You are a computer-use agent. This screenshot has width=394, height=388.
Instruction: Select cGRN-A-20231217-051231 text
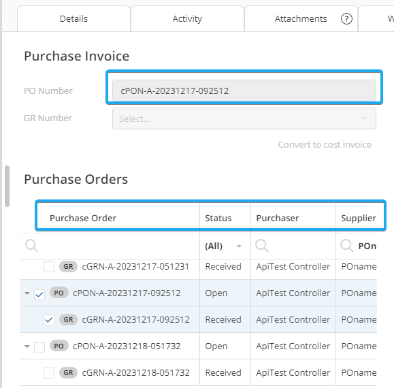pyautogui.click(x=135, y=267)
